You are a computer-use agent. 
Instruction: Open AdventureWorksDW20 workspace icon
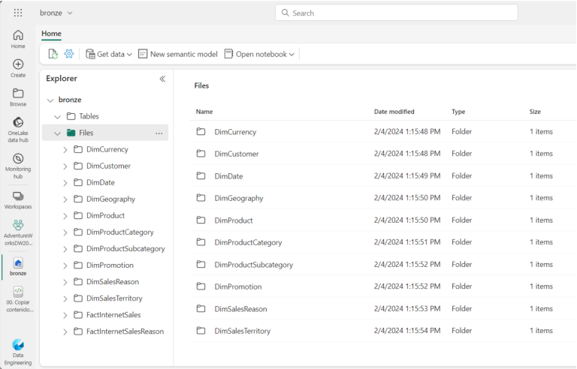coord(18,232)
